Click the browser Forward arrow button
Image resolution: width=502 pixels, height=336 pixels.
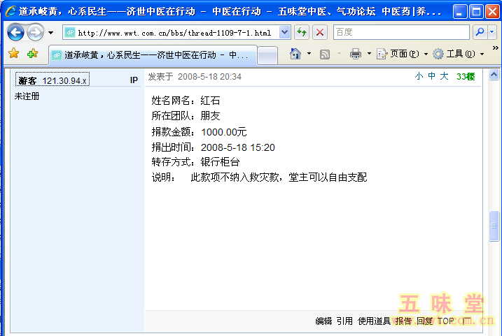[x=35, y=32]
